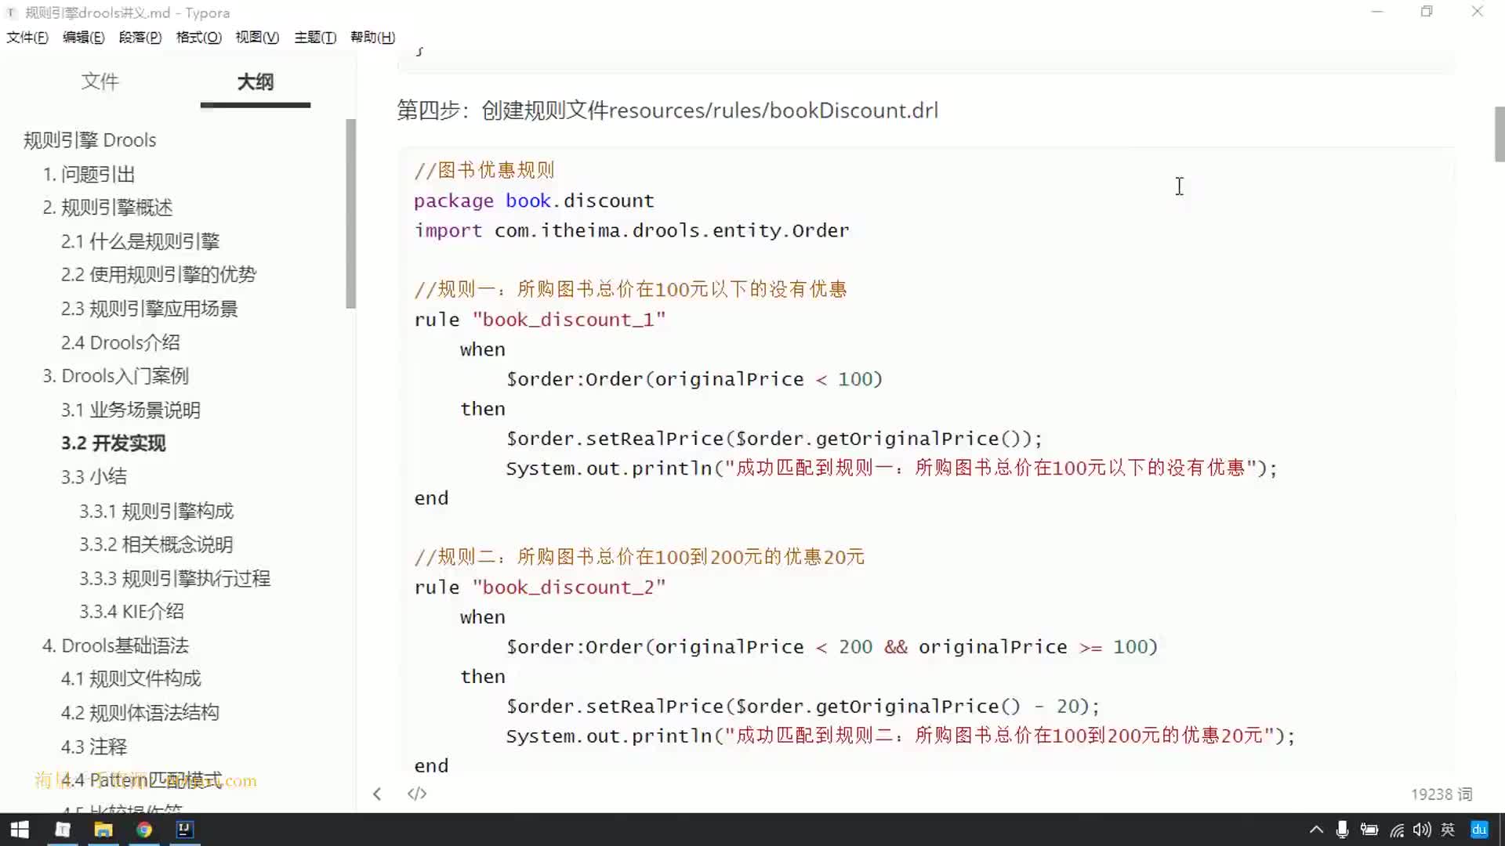The height and width of the screenshot is (846, 1505).
Task: Collapse the sidebar with the left chevron
Action: pyautogui.click(x=377, y=794)
